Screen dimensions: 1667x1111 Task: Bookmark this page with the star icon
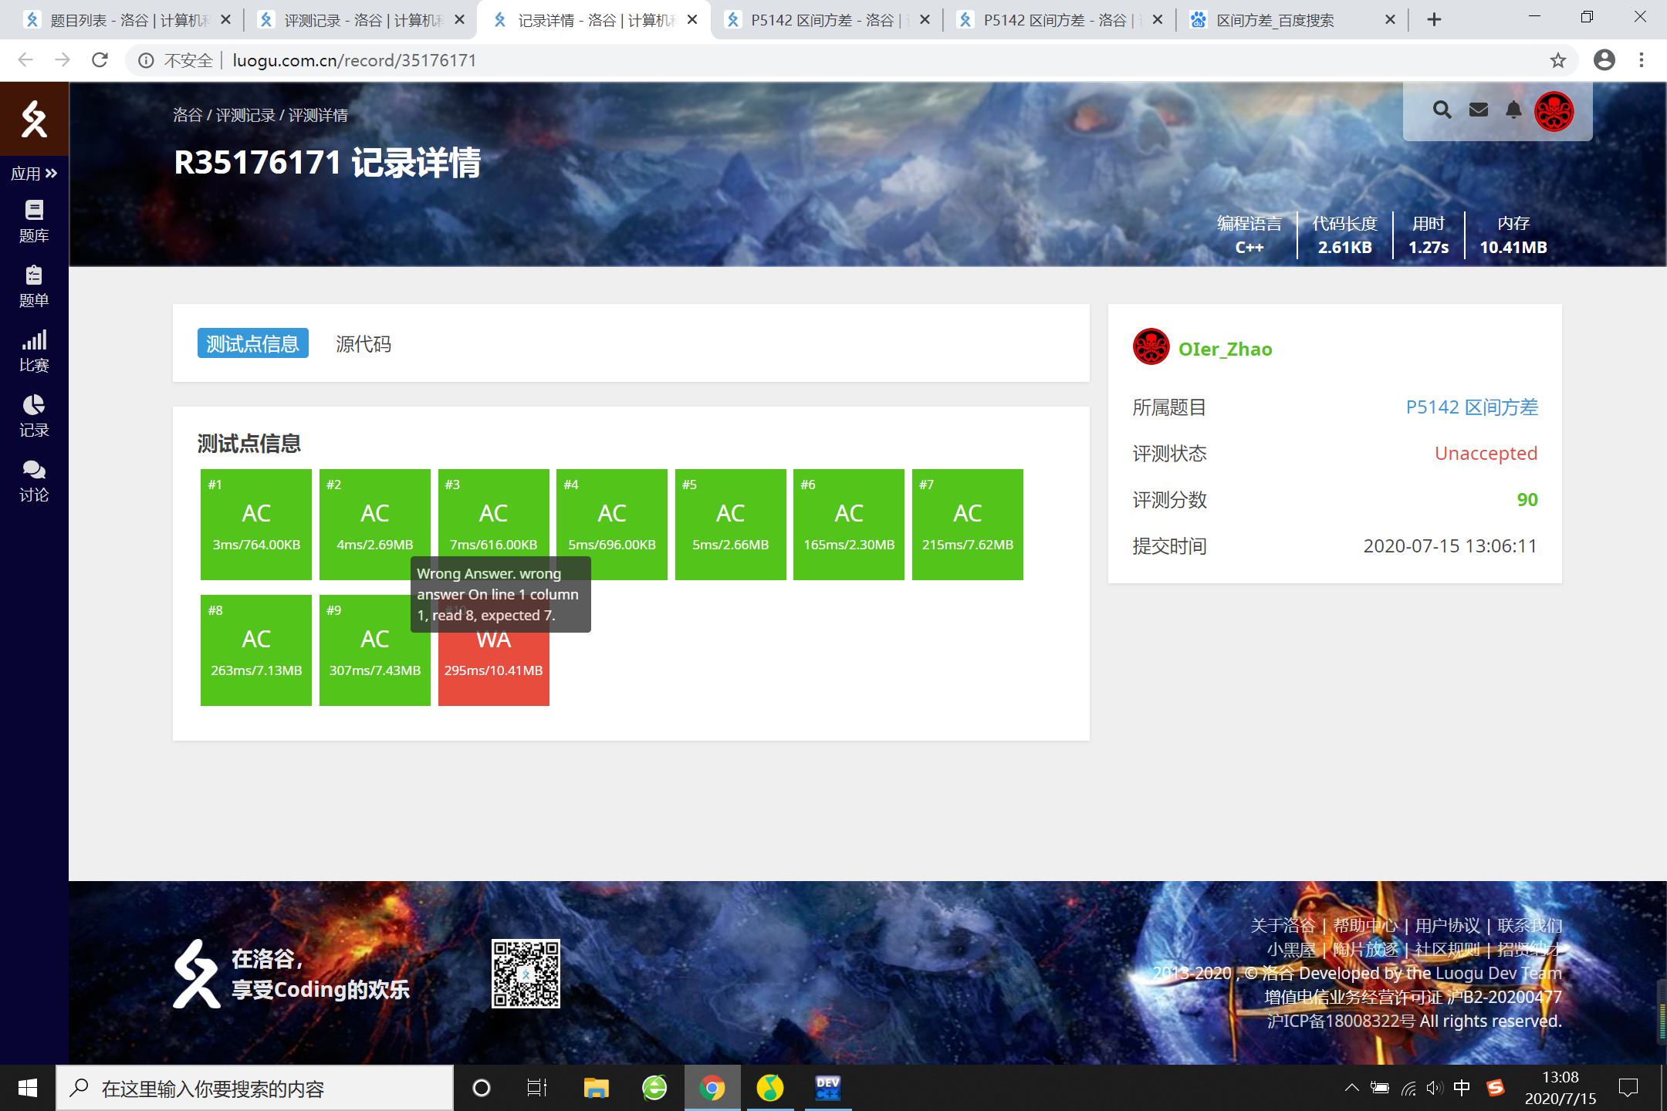coord(1558,60)
